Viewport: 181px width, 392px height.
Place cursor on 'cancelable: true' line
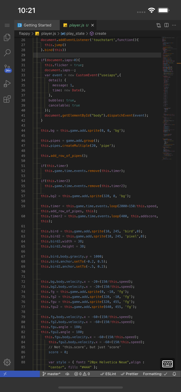click(64, 105)
